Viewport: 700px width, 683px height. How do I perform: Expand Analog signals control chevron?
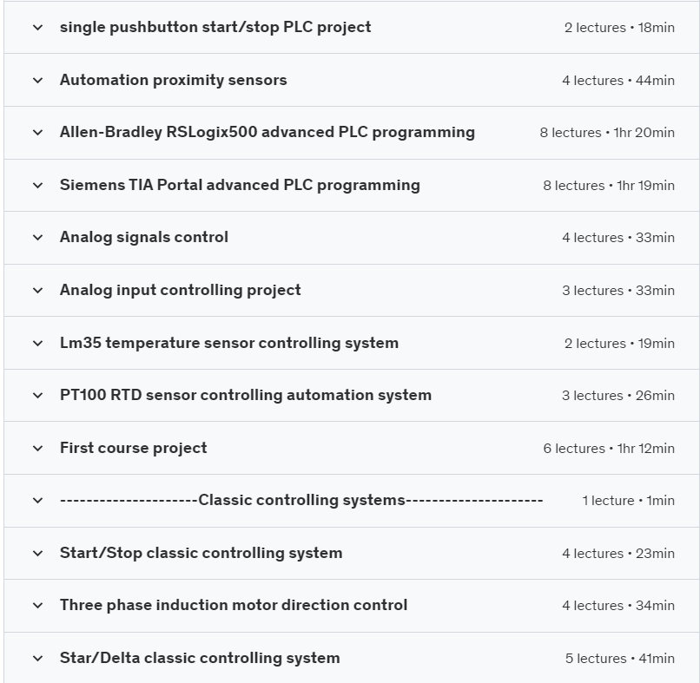(37, 238)
